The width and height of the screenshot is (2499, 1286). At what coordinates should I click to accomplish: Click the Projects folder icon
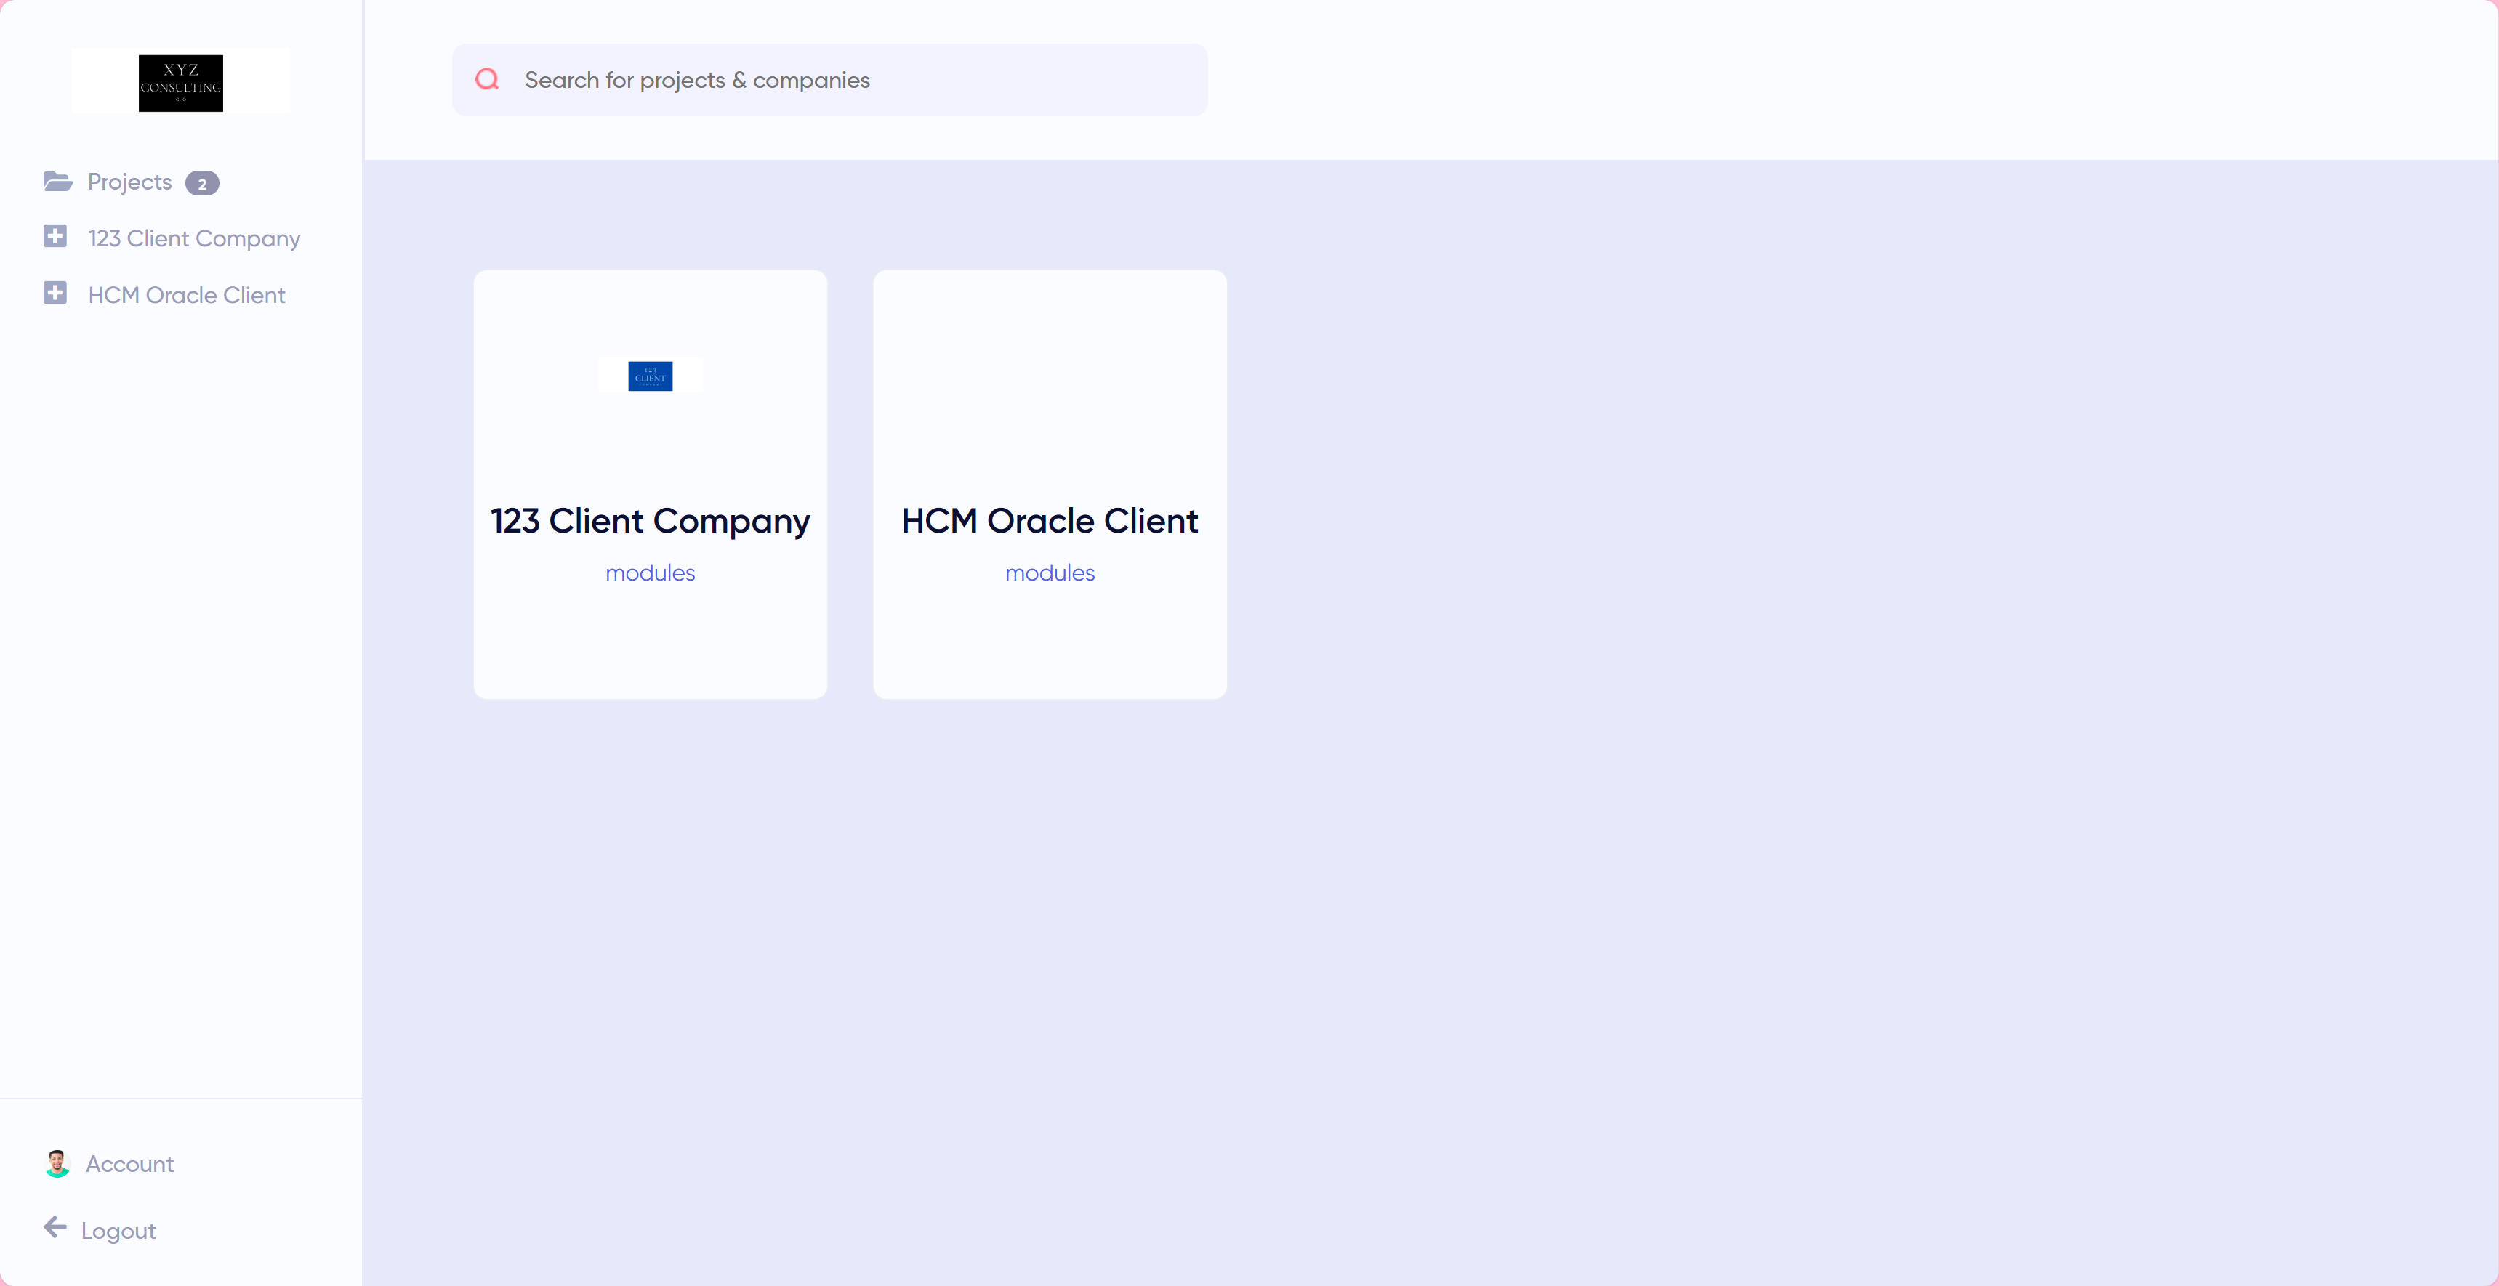[x=57, y=182]
